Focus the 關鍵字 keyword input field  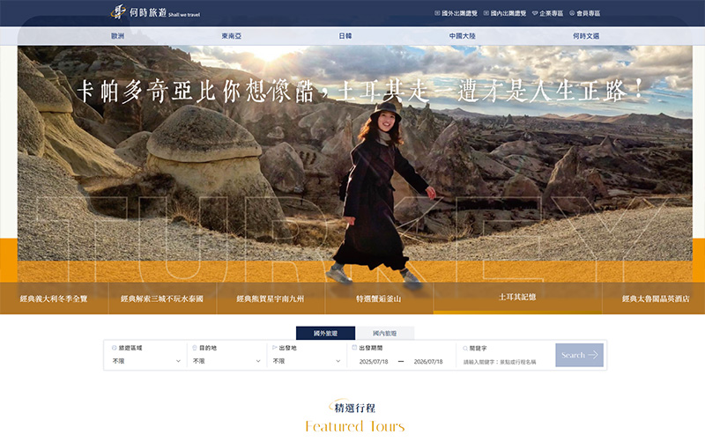tap(506, 362)
